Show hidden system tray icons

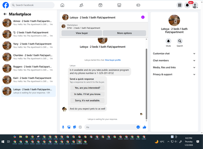coord(168,142)
